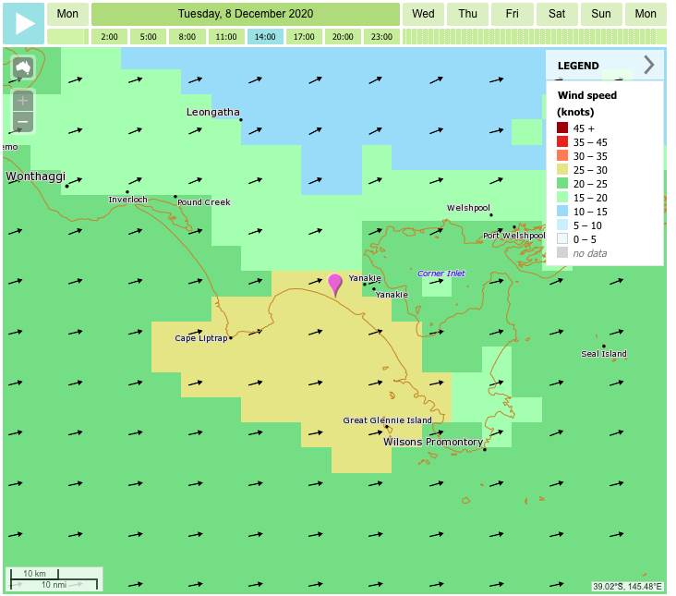Click the magenta location pin near Yanakie
Image resolution: width=676 pixels, height=596 pixels.
335,283
